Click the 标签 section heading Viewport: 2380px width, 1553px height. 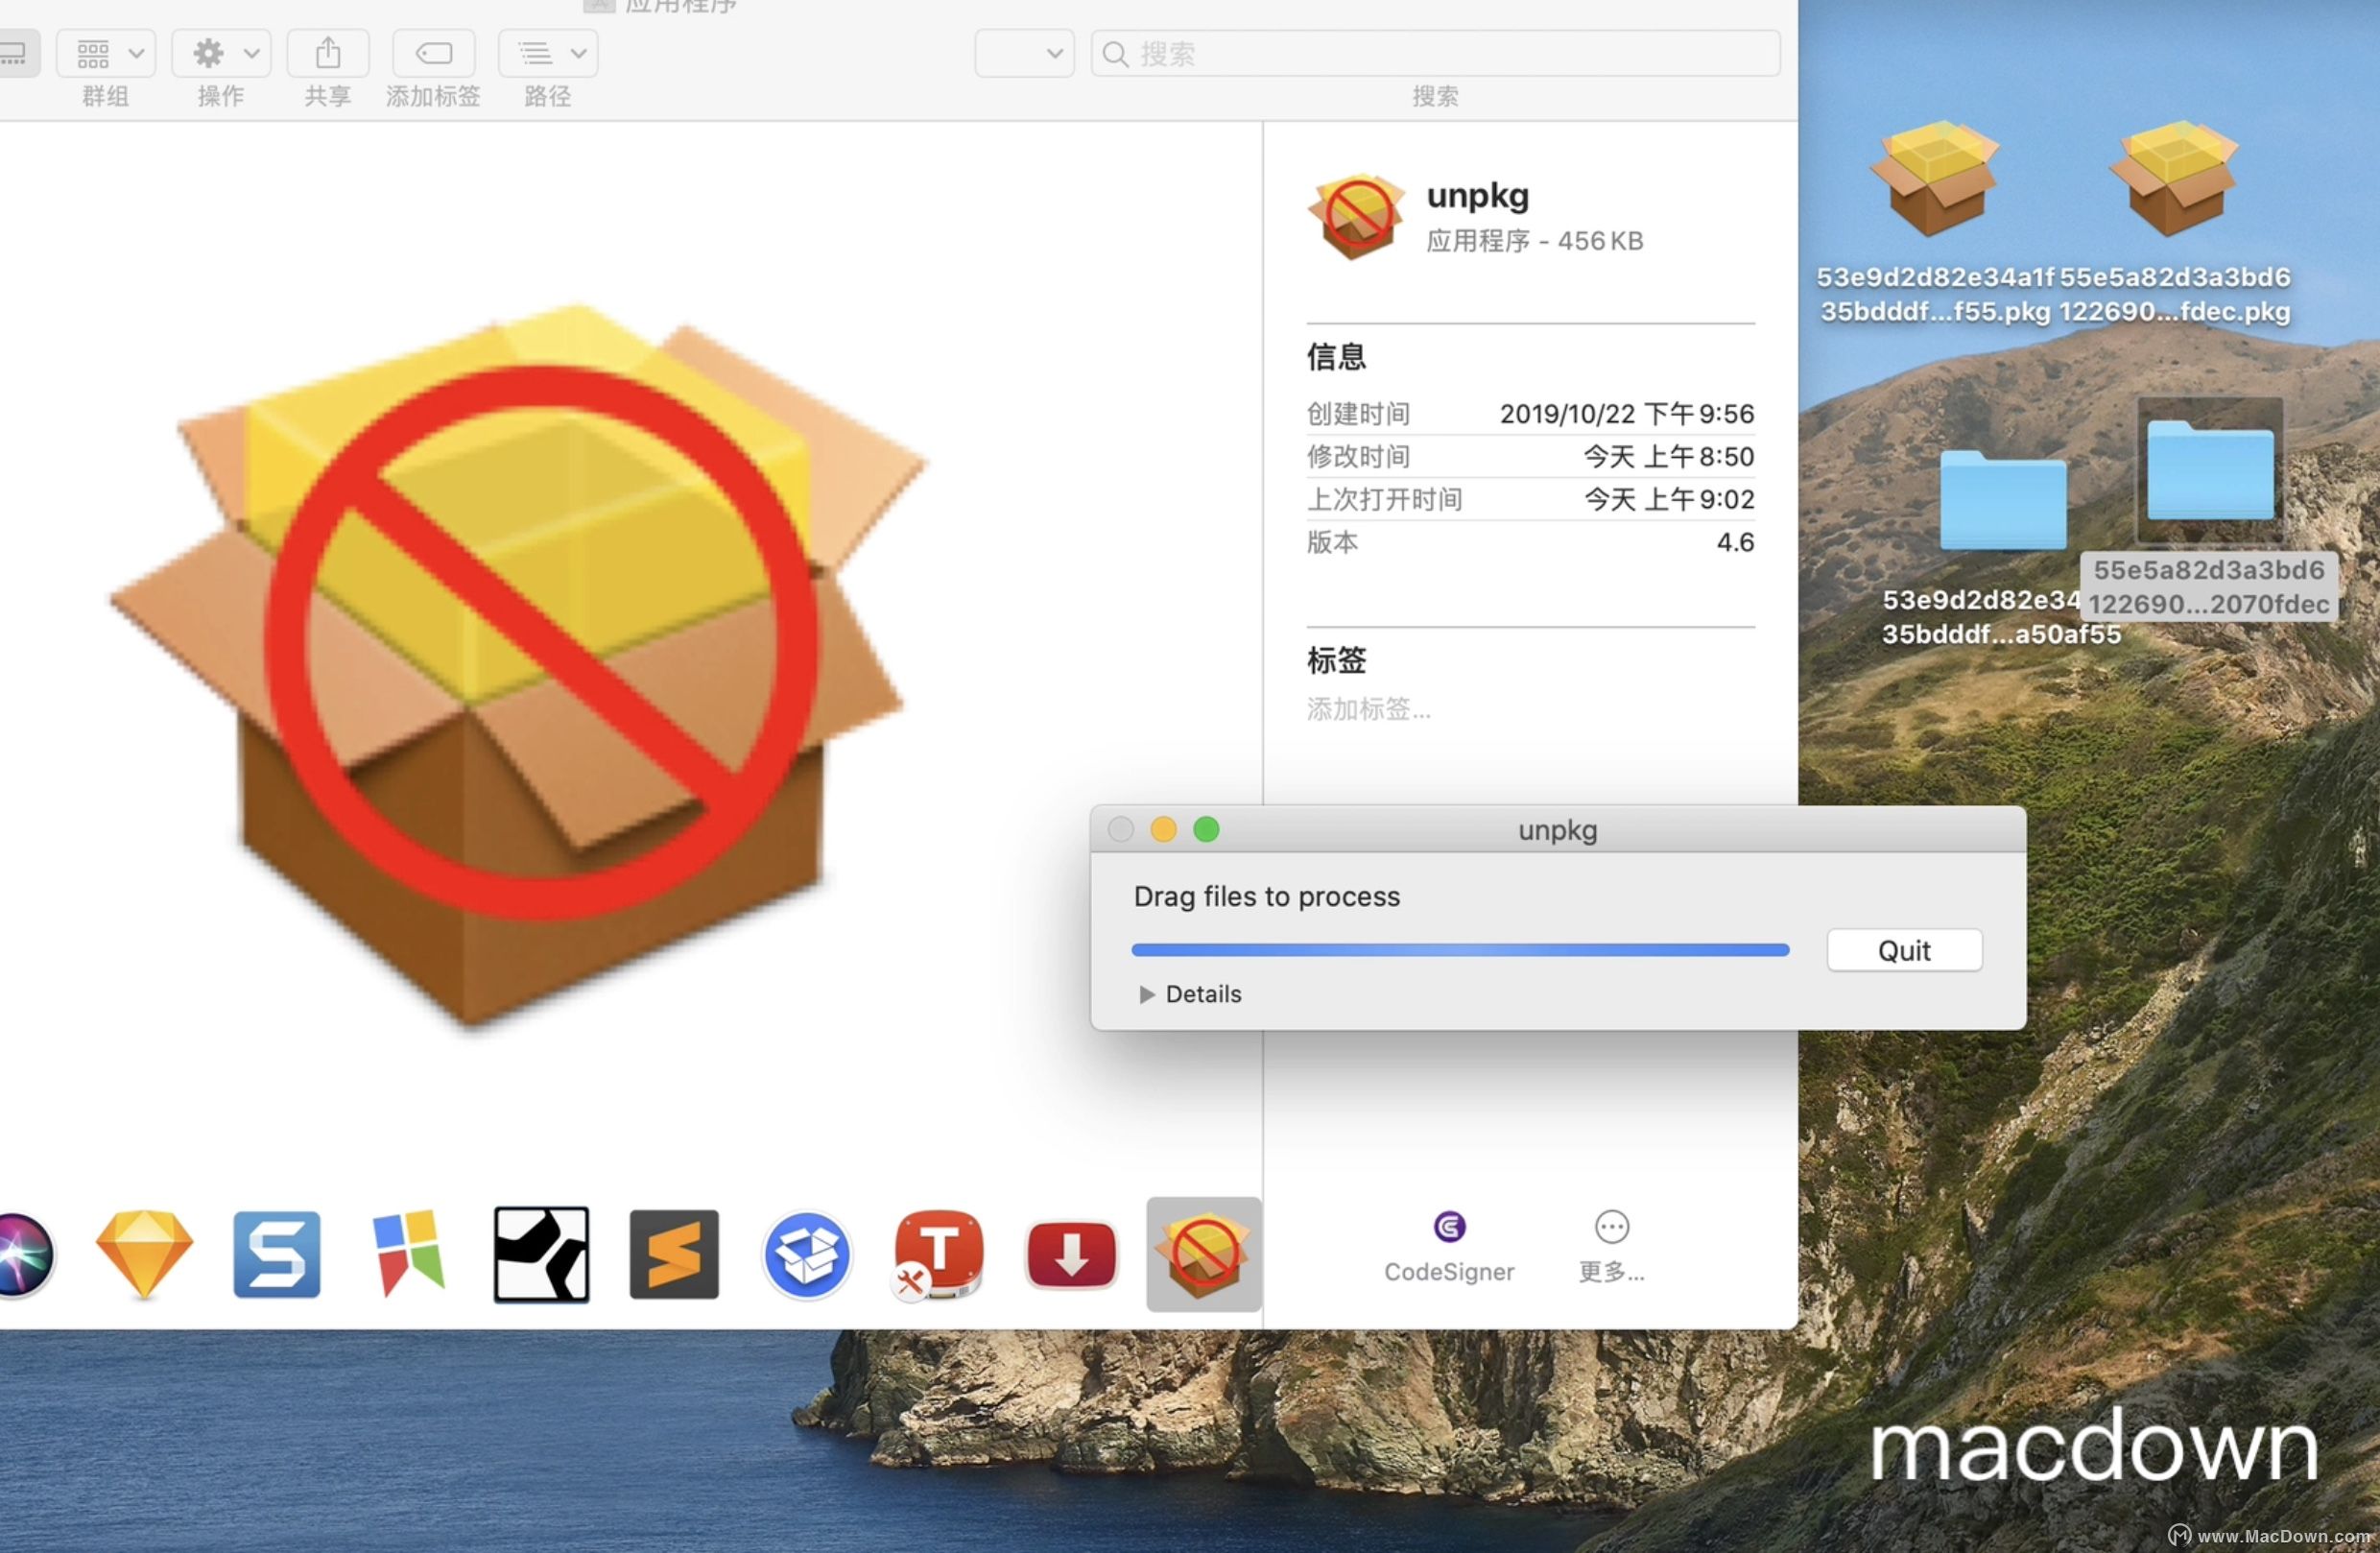click(x=1336, y=660)
